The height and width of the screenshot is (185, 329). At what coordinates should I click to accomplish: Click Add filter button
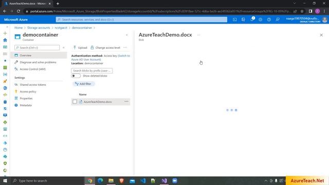(83, 84)
